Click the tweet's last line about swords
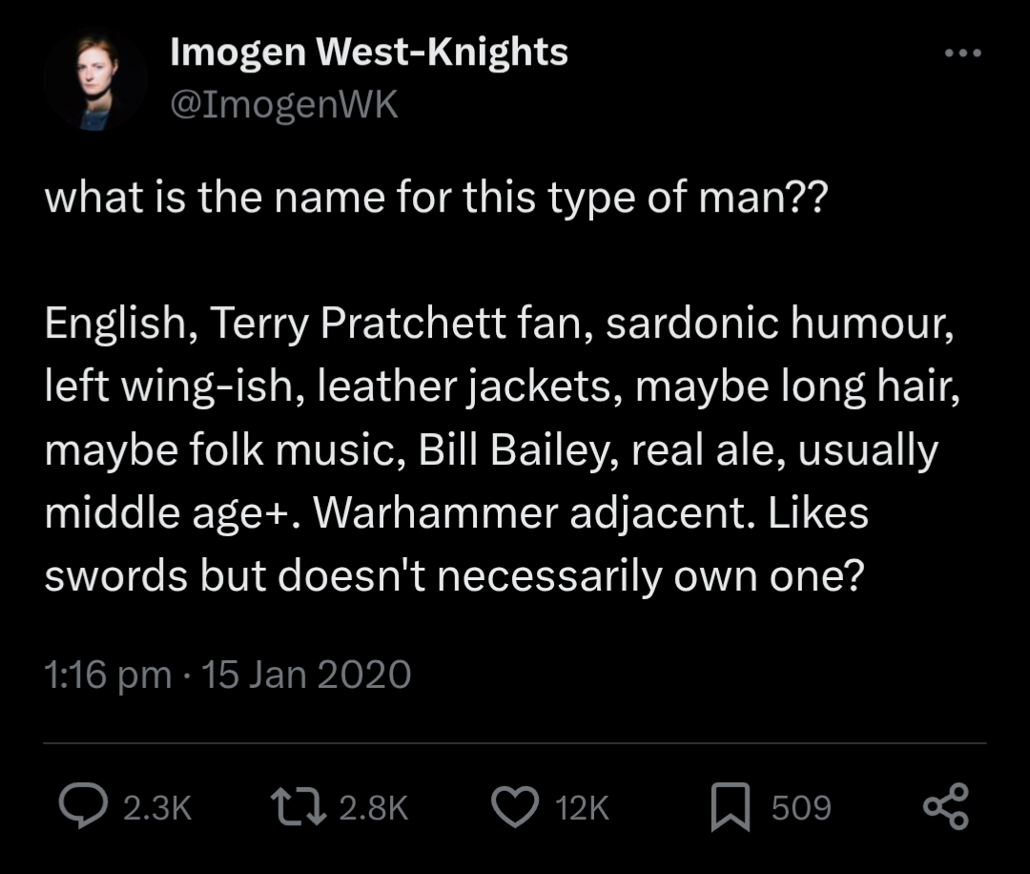 [454, 575]
